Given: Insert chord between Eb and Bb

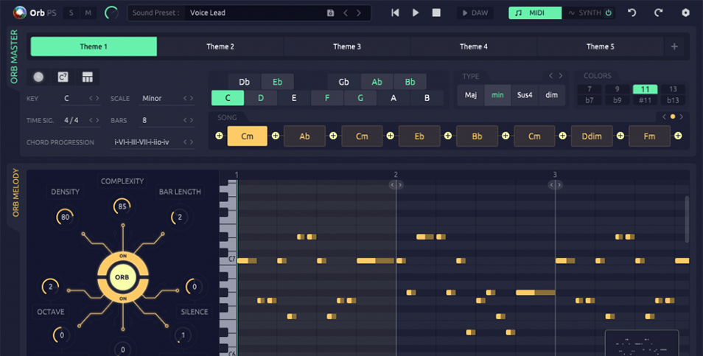Looking at the screenshot, I should (x=448, y=136).
